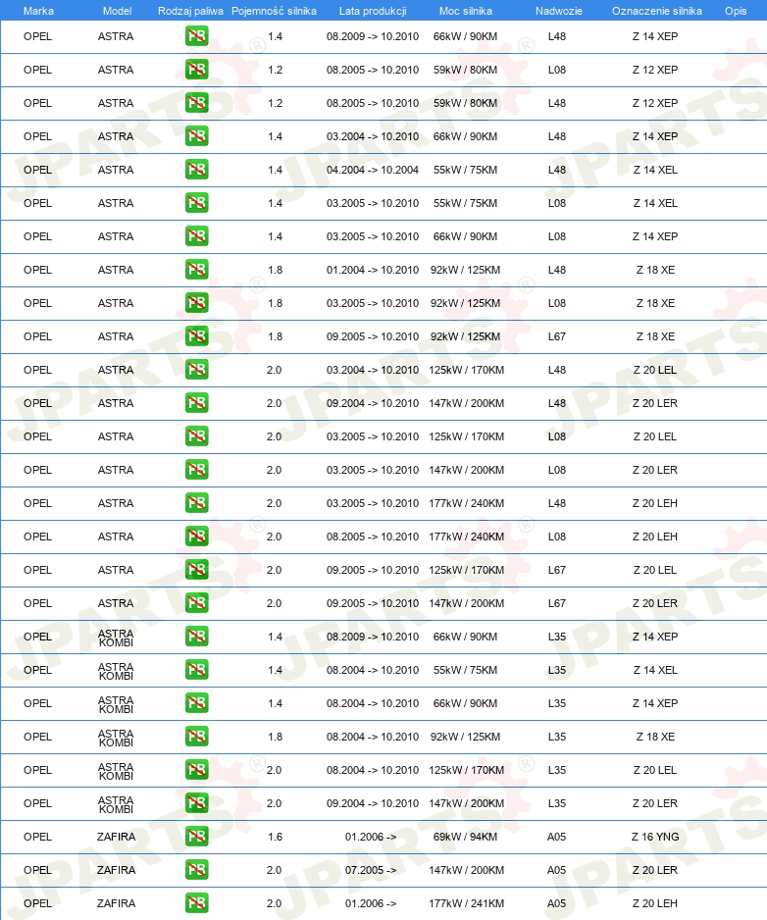Screen dimensions: 767x920
Task: Select Z 20 LER code in Zafira row
Action: coord(655,870)
